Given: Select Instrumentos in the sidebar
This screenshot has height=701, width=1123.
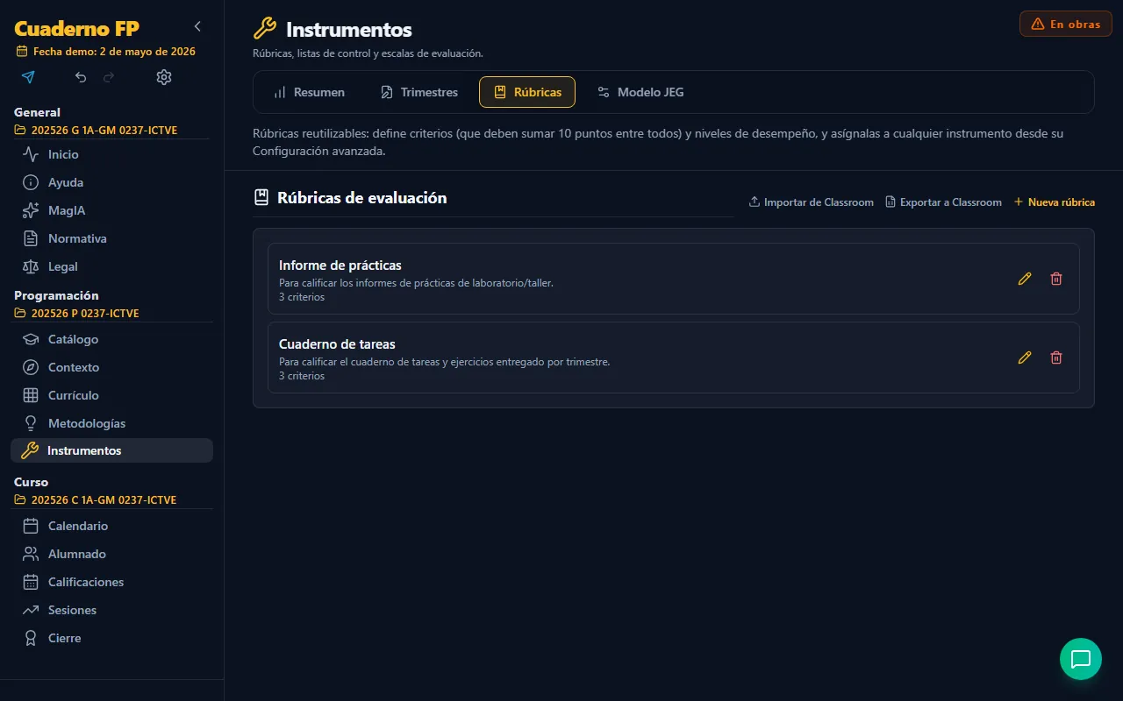Looking at the screenshot, I should pyautogui.click(x=111, y=450).
